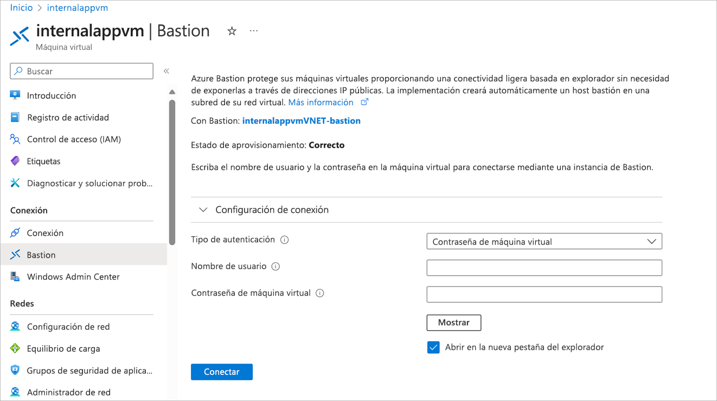Click the Equilibrio de carga diamond icon

[15, 348]
